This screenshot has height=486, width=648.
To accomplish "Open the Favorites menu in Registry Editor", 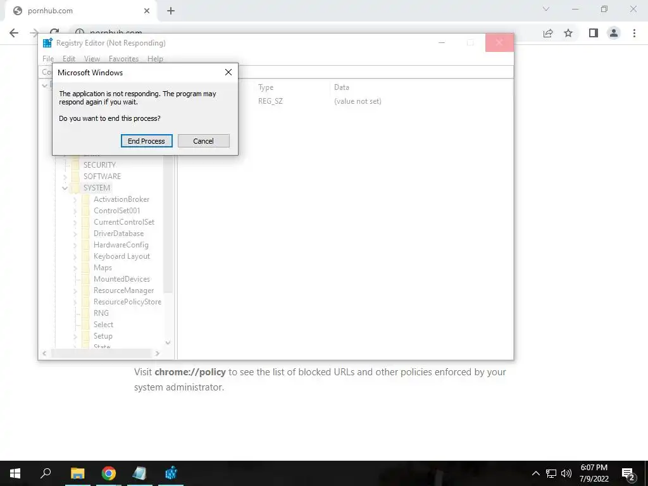I will (x=123, y=59).
